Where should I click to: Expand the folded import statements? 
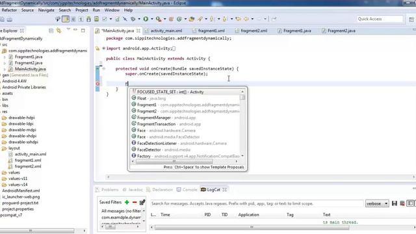click(104, 48)
